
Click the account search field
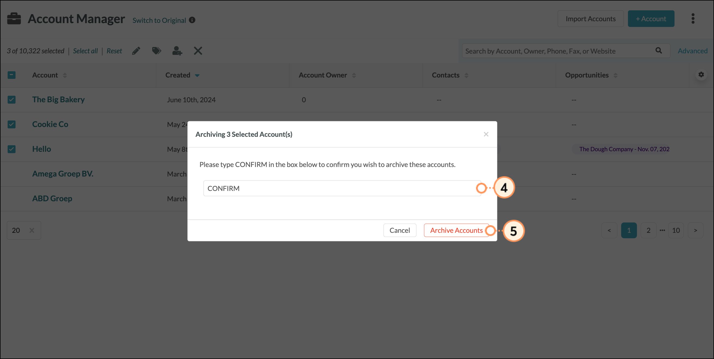point(566,51)
